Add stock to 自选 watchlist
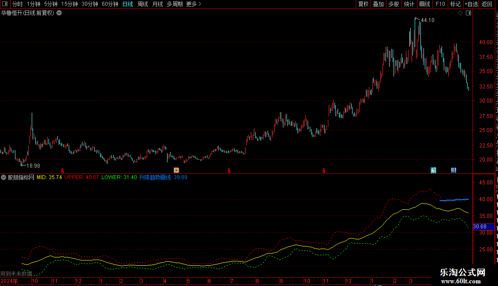This screenshot has height=286, width=498. pyautogui.click(x=471, y=4)
